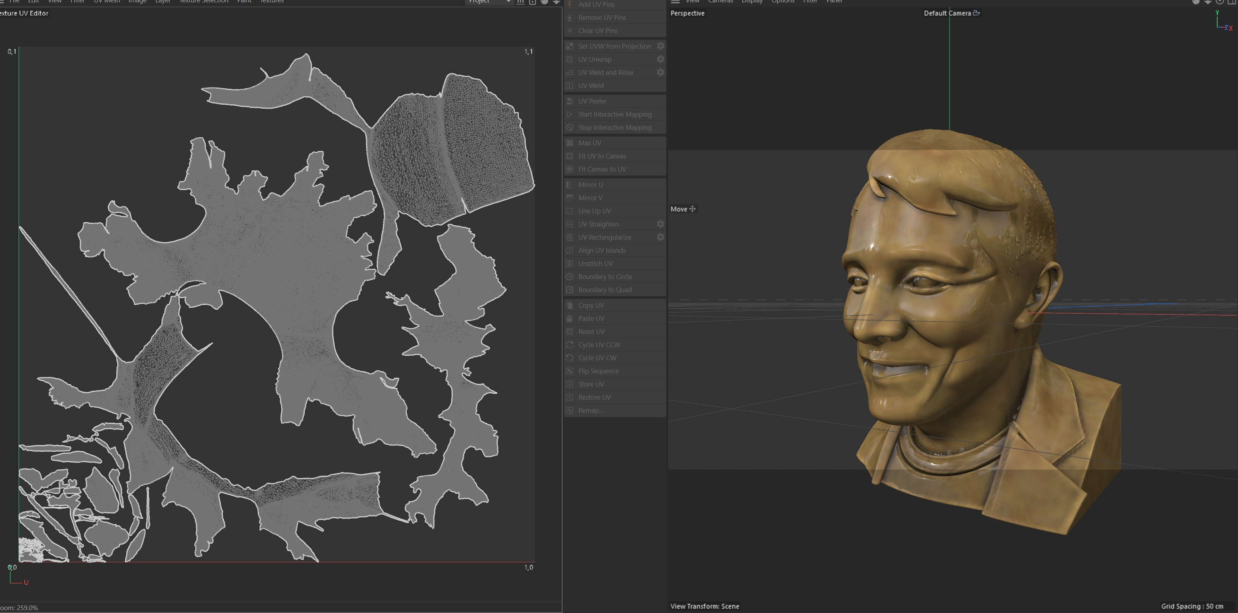Image resolution: width=1238 pixels, height=613 pixels.
Task: Click the Move tool label in the viewport
Action: (x=679, y=209)
